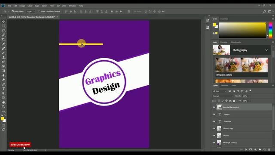Click the Opacity value field
The height and width of the screenshot is (155, 275).
245,96
